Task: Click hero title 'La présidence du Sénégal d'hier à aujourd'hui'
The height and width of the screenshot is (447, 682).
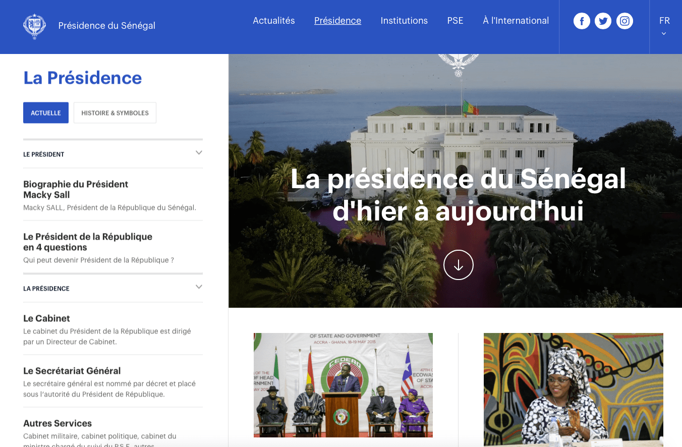Action: click(458, 195)
